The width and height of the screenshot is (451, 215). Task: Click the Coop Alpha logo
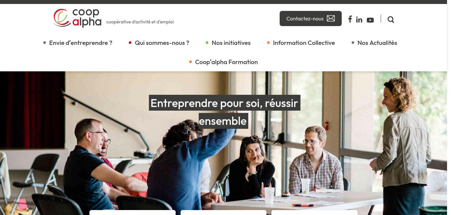click(78, 18)
